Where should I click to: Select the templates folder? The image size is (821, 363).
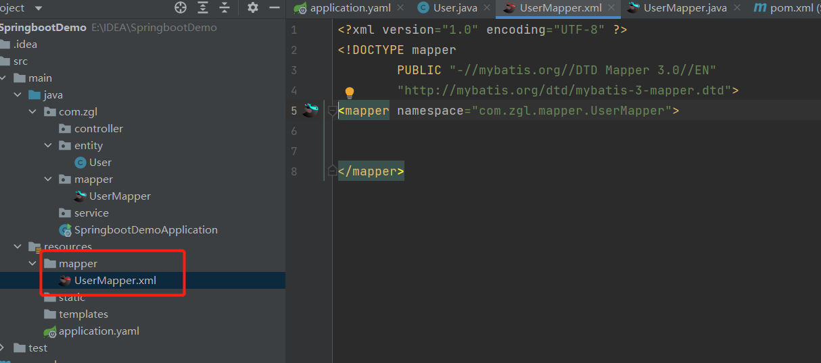(x=83, y=314)
